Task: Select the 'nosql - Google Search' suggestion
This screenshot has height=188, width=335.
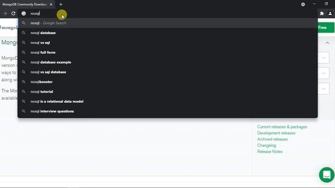Action: [x=167, y=23]
